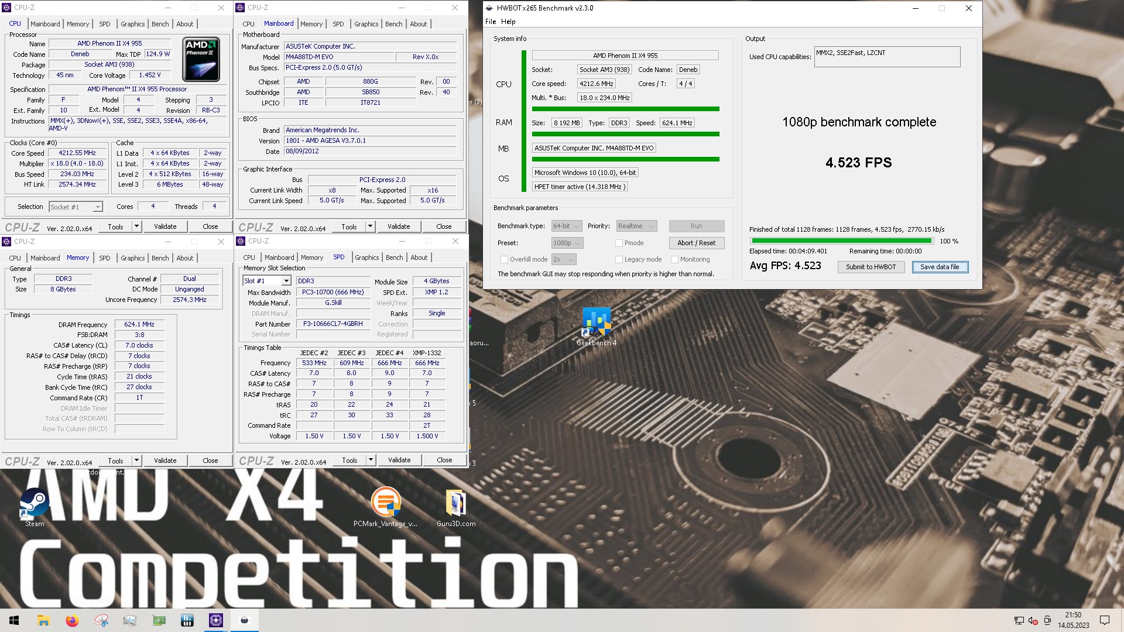Click the HWBOT x265 title bar icon
The height and width of the screenshot is (632, 1124).
click(x=489, y=8)
